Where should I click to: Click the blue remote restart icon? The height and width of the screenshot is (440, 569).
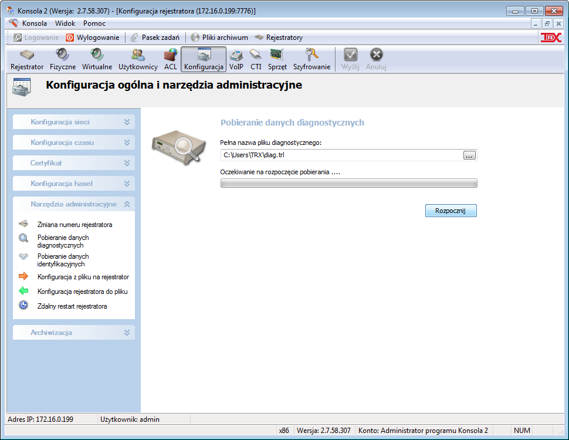[23, 305]
